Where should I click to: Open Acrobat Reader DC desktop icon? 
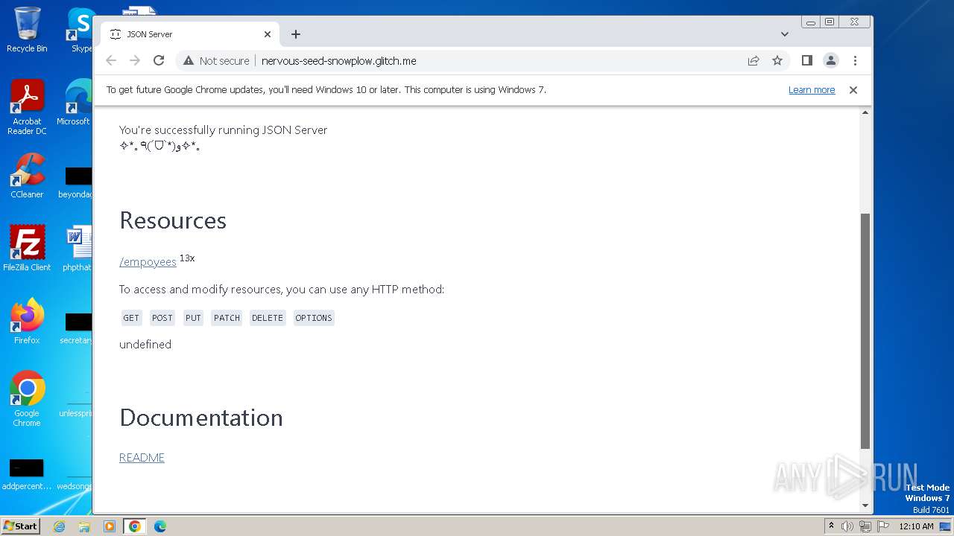(27, 107)
